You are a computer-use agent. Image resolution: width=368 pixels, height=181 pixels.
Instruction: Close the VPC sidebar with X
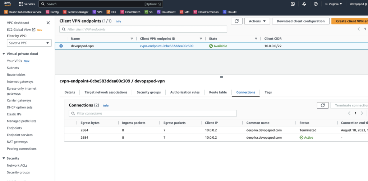[48, 23]
